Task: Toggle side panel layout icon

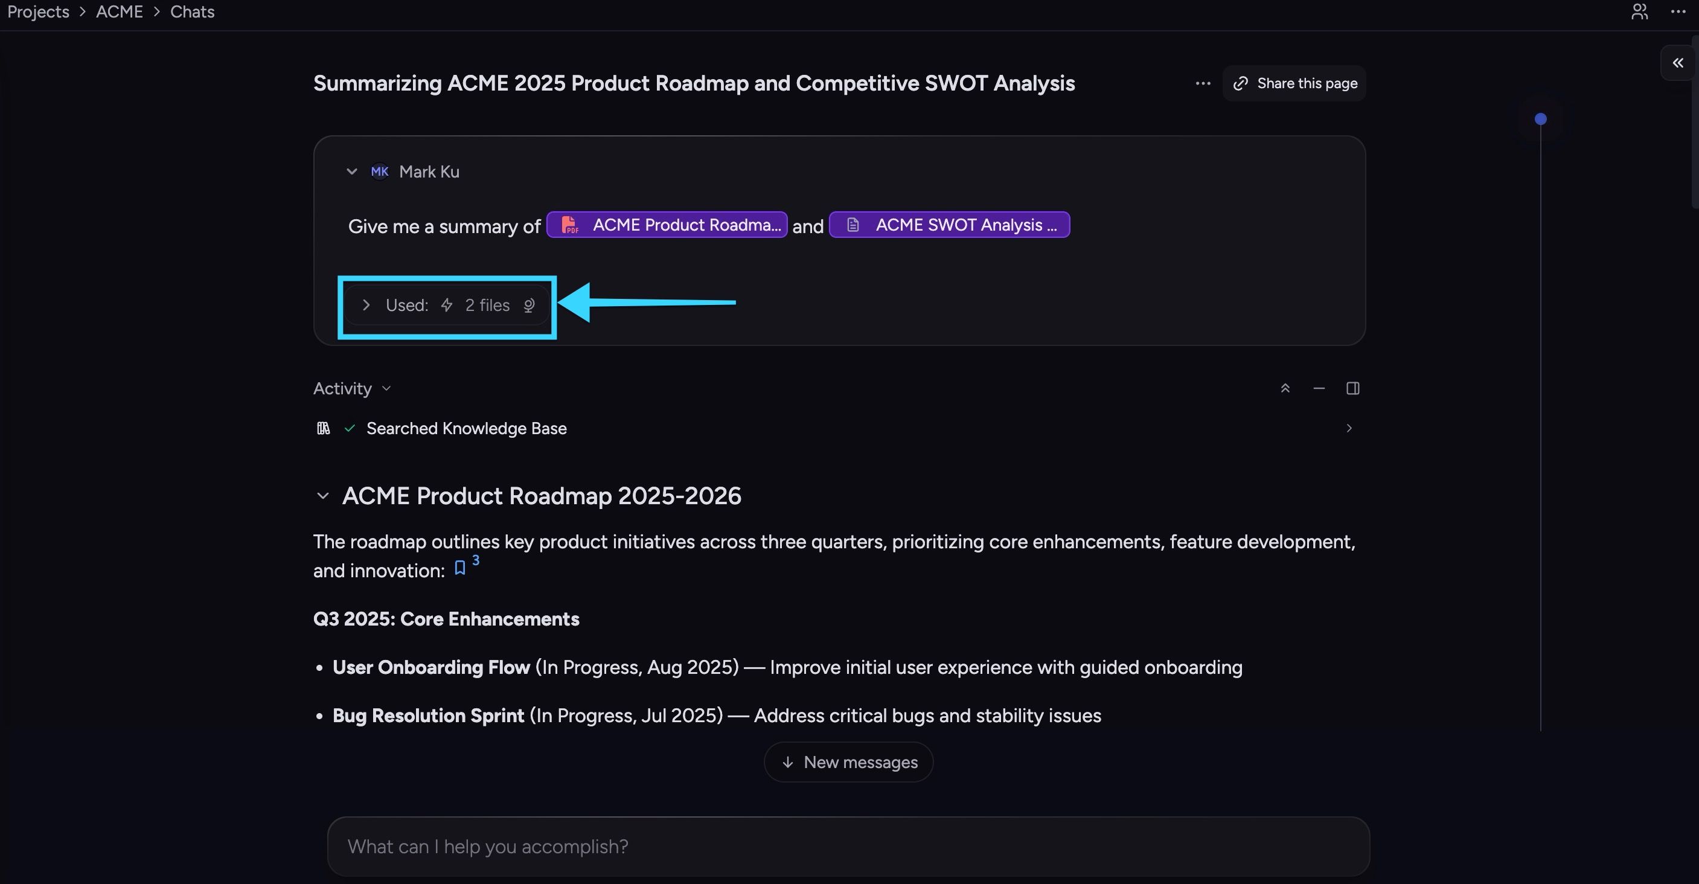Action: click(x=1352, y=389)
